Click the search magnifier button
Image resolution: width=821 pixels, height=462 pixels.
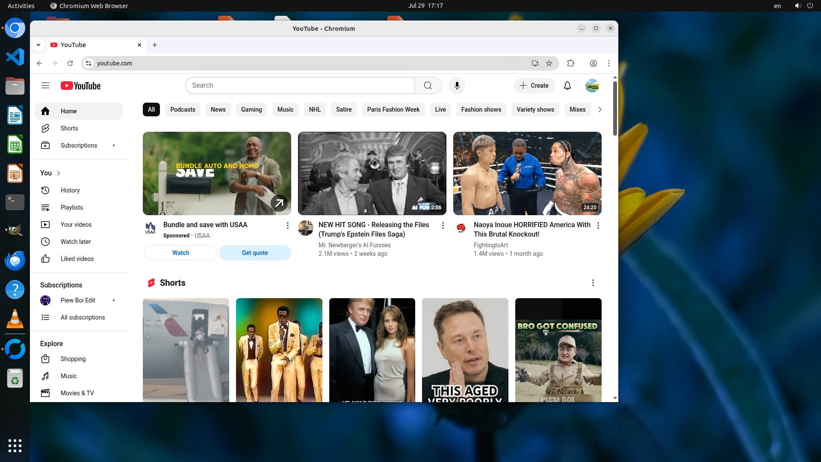pyautogui.click(x=428, y=86)
